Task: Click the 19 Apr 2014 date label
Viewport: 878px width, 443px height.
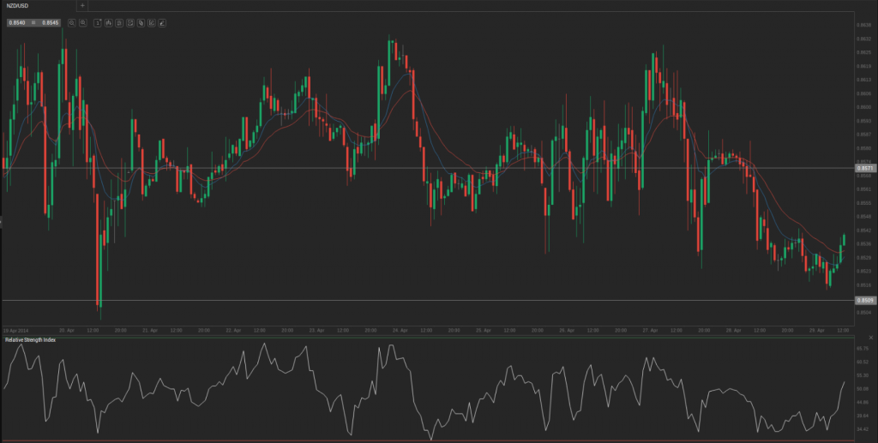Action: [16, 330]
